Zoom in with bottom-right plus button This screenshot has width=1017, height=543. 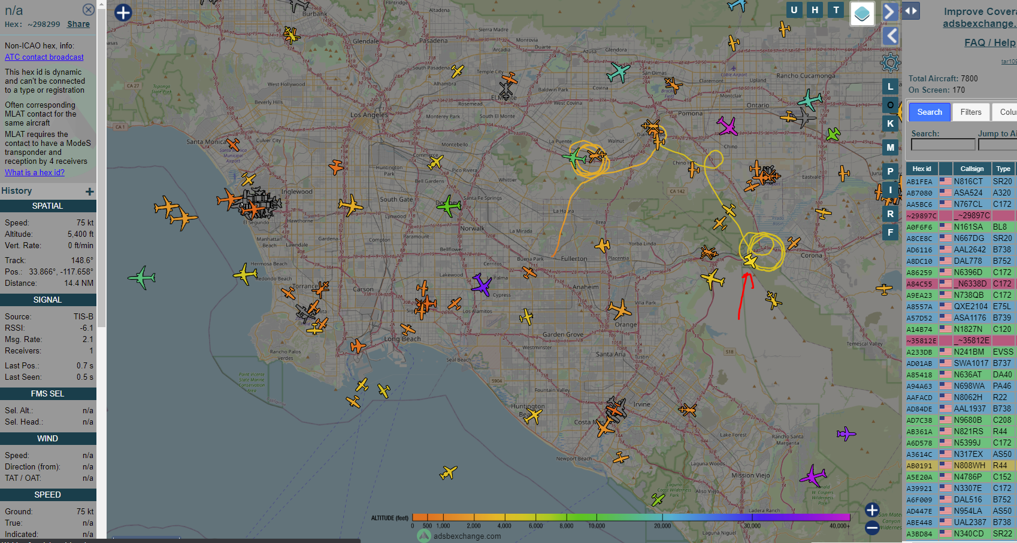[872, 510]
